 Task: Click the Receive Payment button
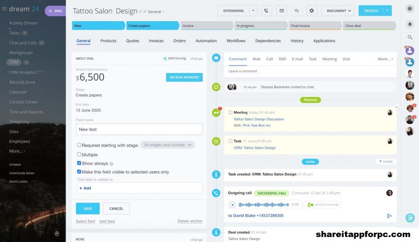(184, 77)
